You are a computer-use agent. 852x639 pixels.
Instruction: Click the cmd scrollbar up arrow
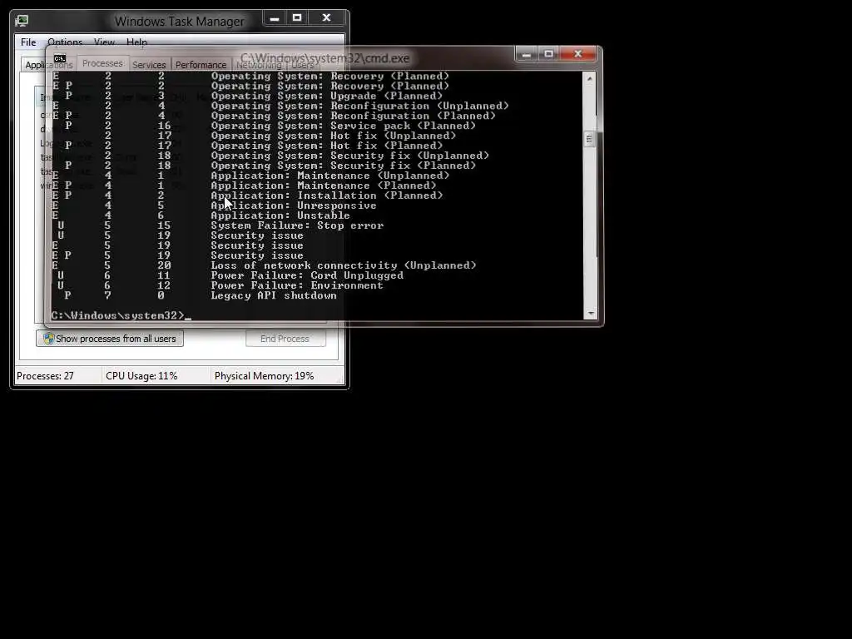tap(590, 79)
